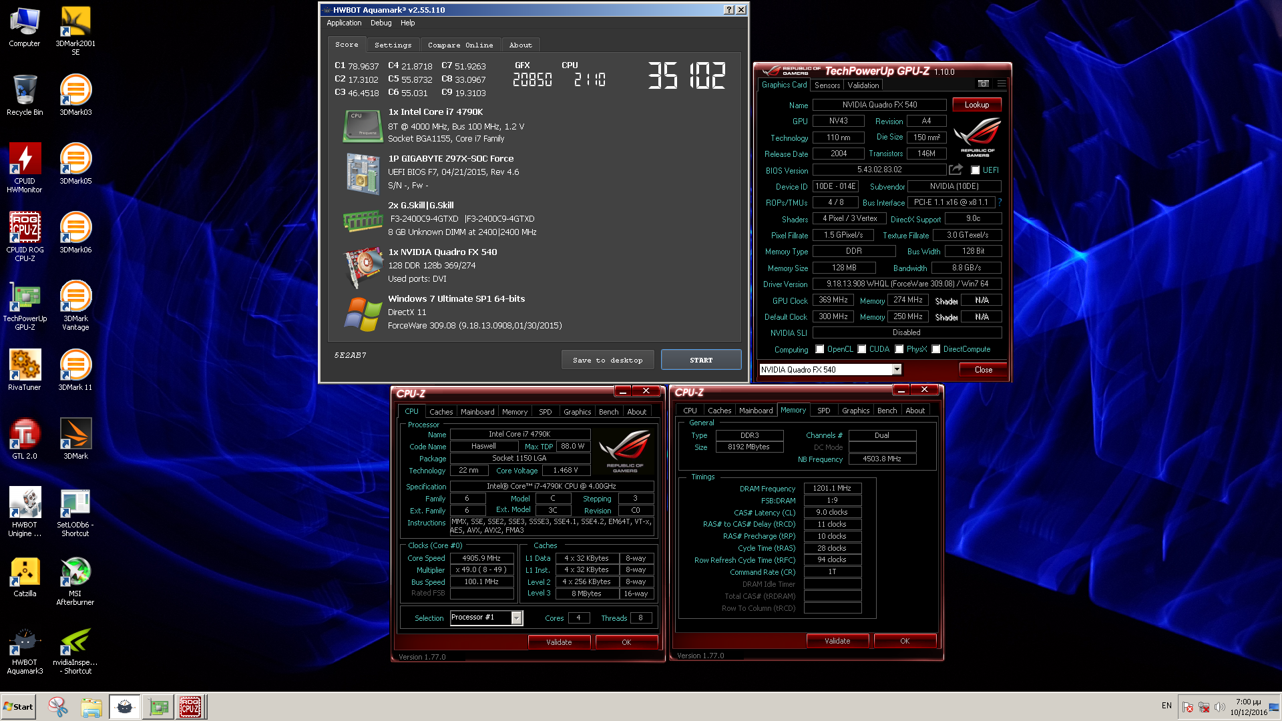Image resolution: width=1282 pixels, height=721 pixels.
Task: Launch CPUID HWMonitor shortcut
Action: coord(25,168)
